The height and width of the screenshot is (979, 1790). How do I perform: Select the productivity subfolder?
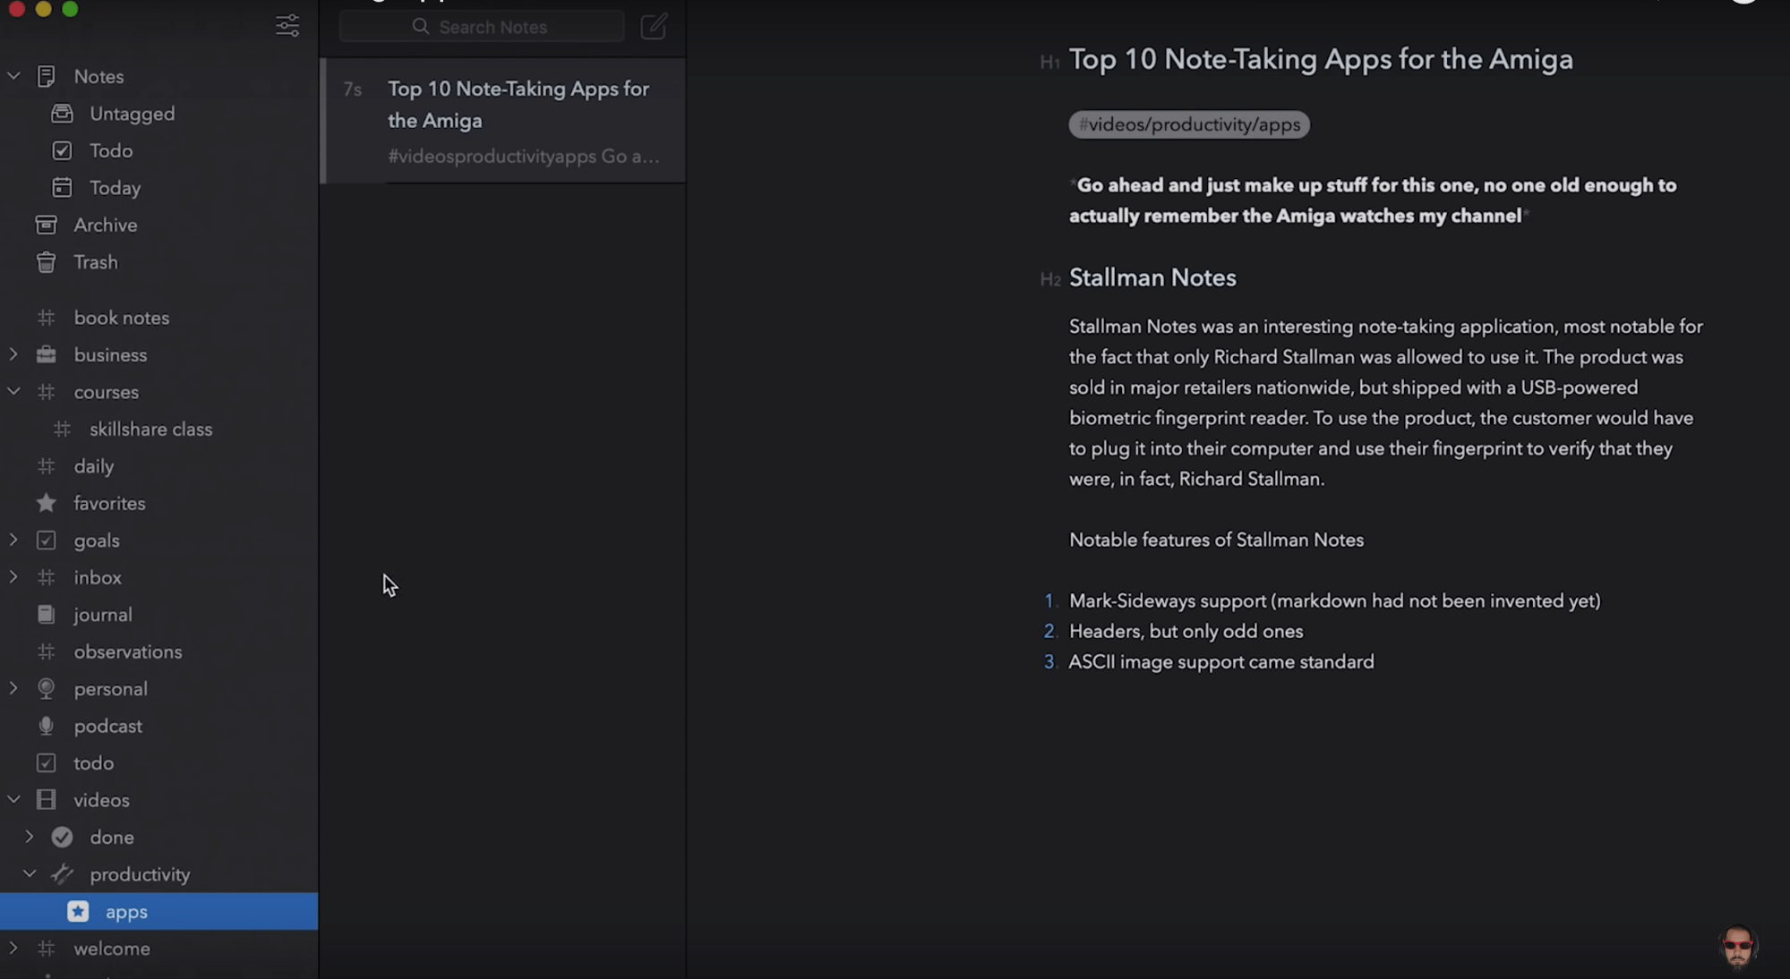coord(140,873)
